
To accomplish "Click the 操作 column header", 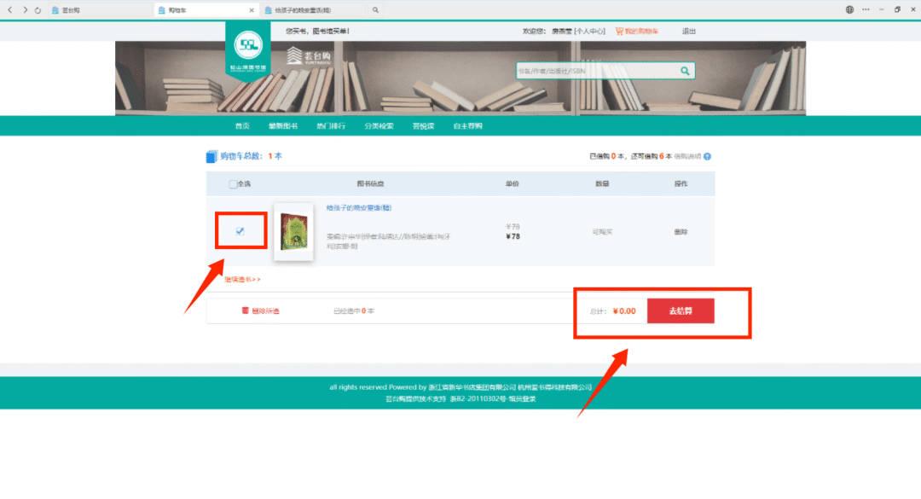I will (x=681, y=184).
